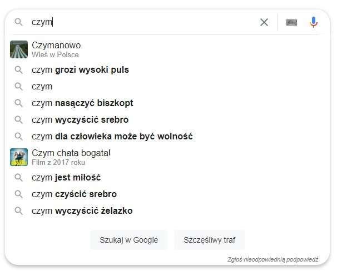337x276 pixels.
Task: Click the Szukaj w Google button
Action: click(x=129, y=240)
